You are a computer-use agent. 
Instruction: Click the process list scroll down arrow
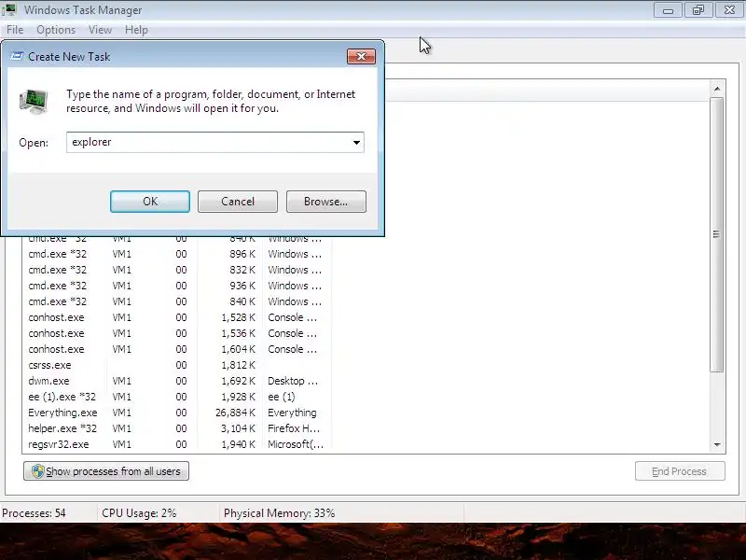coord(717,445)
